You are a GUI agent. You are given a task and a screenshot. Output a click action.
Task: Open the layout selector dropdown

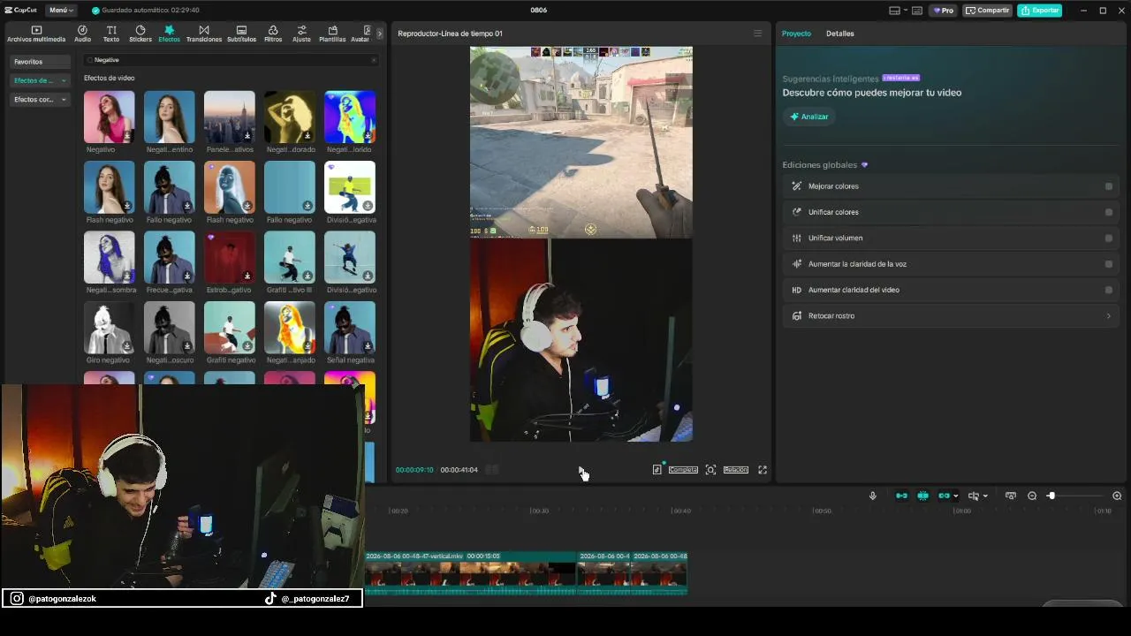[898, 11]
